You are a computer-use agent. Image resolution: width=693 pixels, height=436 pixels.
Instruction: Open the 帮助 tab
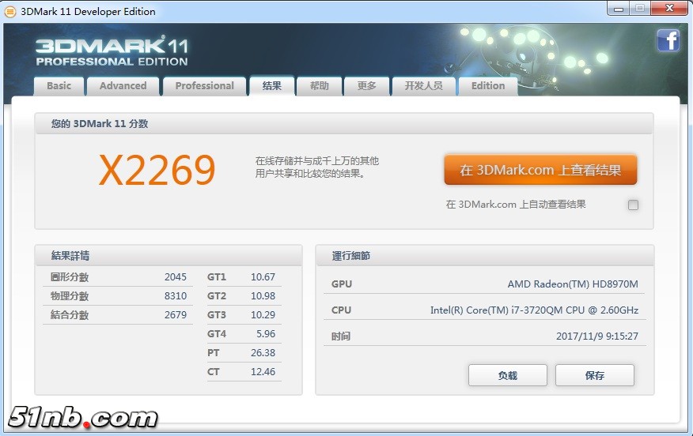point(319,85)
